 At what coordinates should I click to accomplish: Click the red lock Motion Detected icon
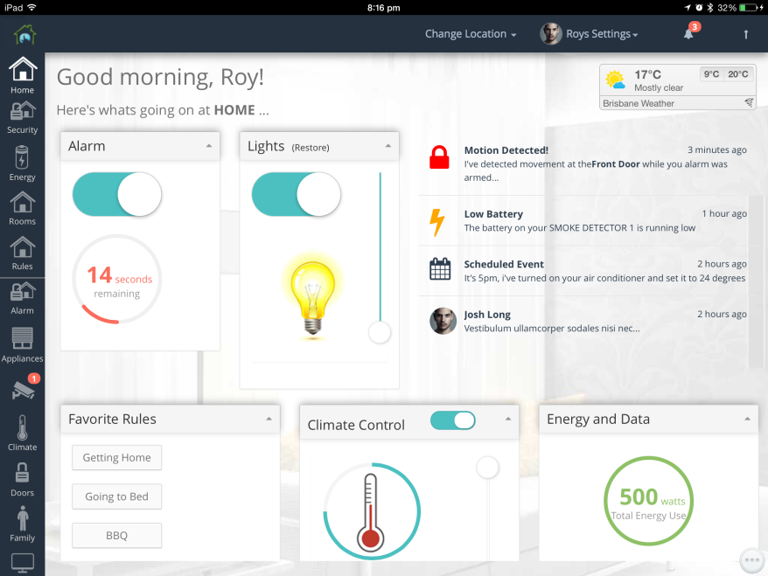tap(439, 157)
